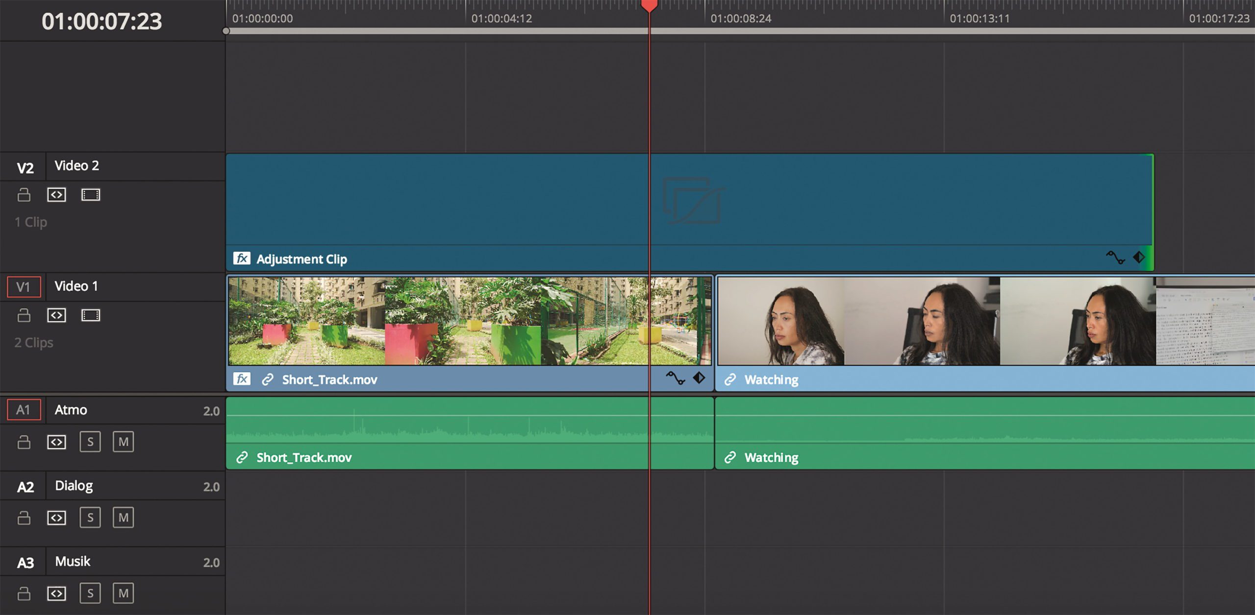Image resolution: width=1255 pixels, height=615 pixels.
Task: Lock the Atmo audio track
Action: 24,442
